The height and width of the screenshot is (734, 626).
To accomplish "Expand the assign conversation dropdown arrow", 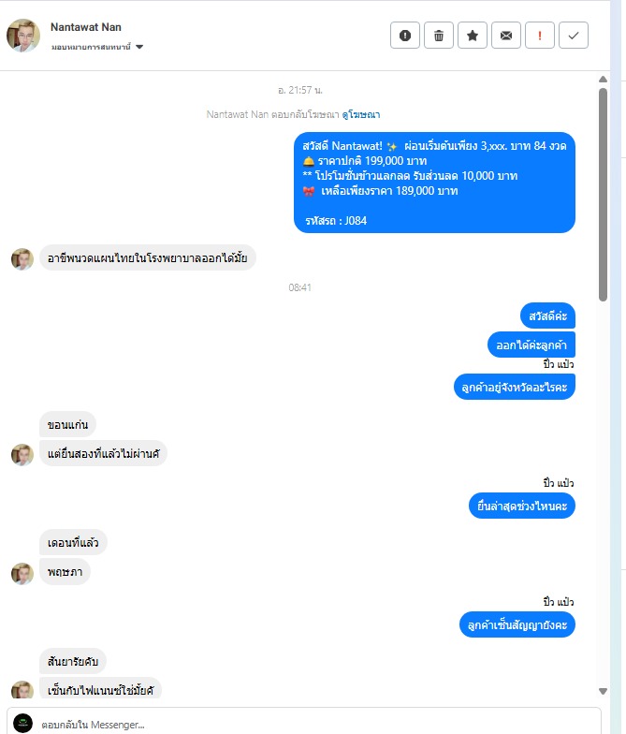I will [138, 47].
